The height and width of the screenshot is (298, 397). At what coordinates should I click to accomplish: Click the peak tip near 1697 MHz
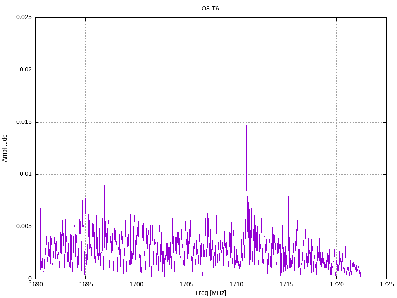104,185
